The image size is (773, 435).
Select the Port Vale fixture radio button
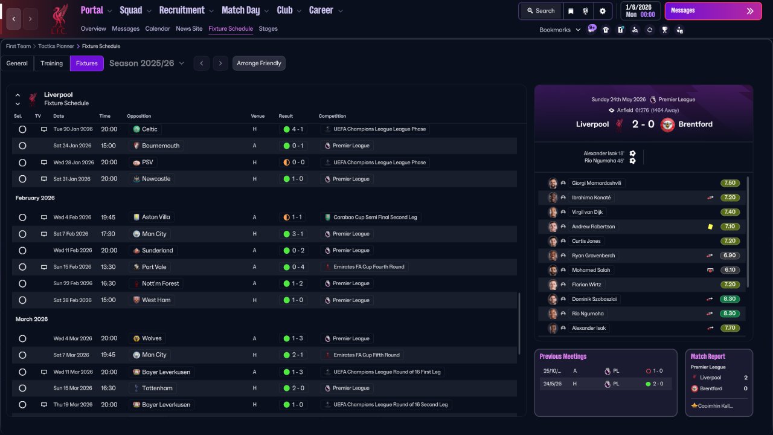point(22,267)
